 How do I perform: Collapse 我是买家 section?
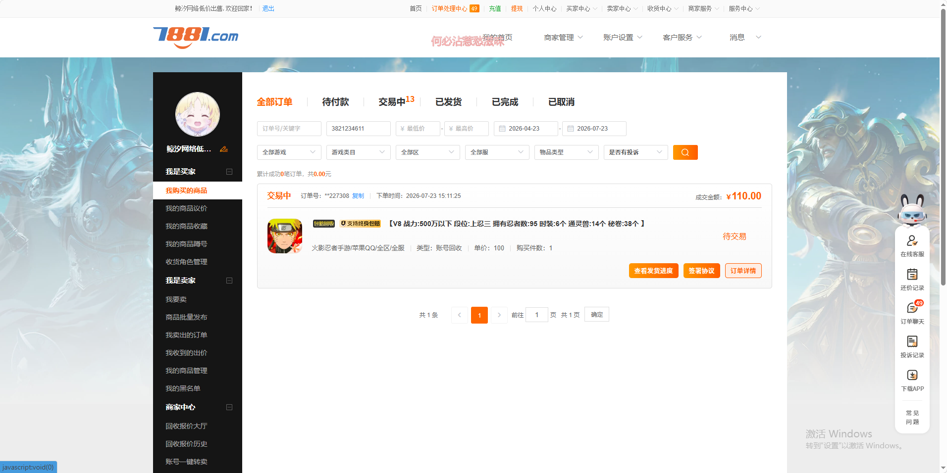coord(229,172)
